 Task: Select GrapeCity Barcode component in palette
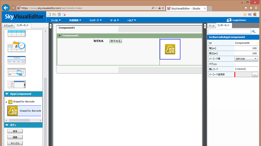point(24,111)
